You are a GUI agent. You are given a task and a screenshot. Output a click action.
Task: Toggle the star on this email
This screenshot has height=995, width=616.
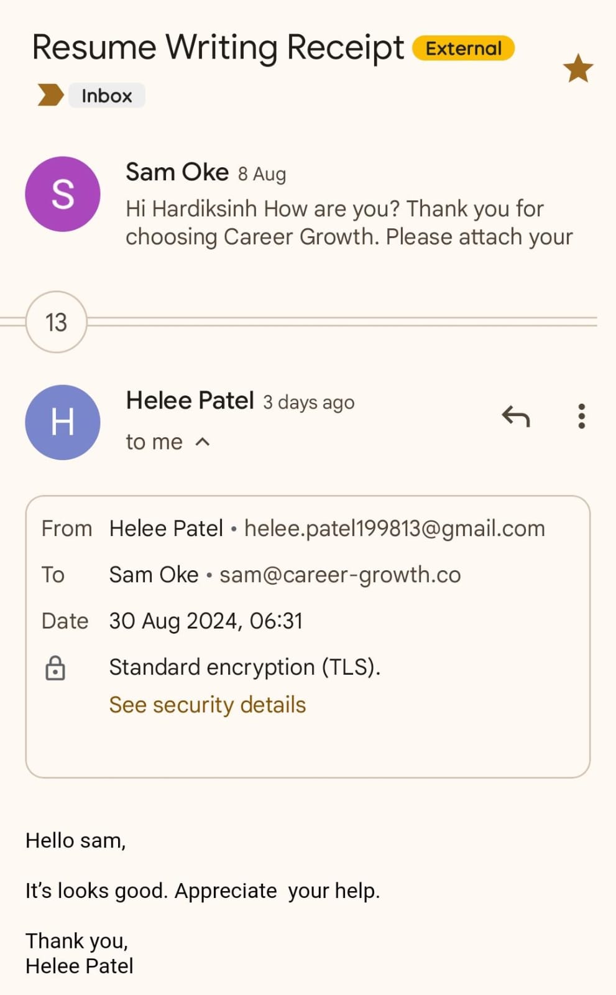(577, 68)
